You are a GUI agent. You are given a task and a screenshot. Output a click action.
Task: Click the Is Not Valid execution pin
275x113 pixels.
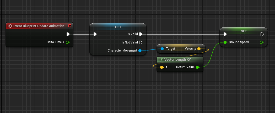(141, 42)
